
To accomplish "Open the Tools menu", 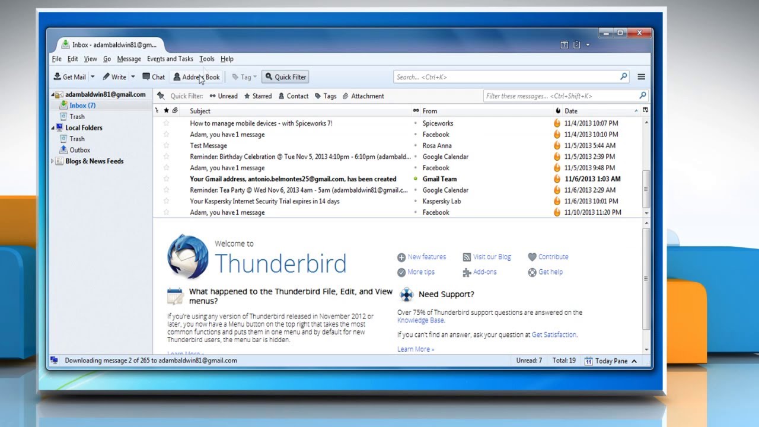I will (x=207, y=59).
